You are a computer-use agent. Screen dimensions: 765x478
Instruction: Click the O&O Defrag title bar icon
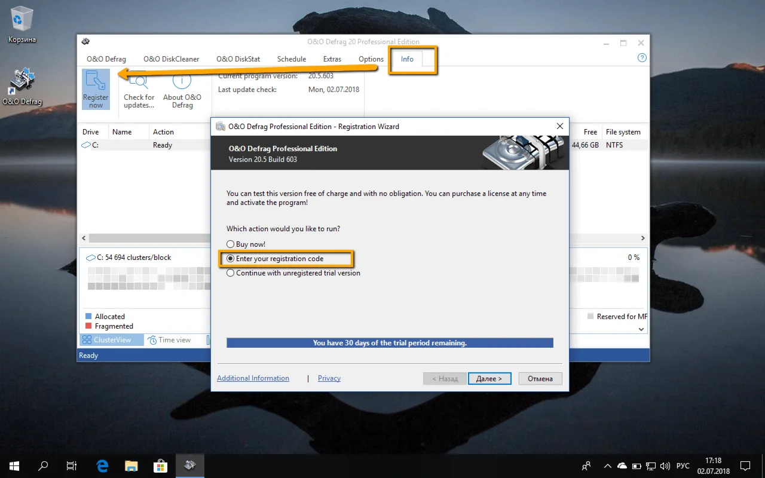pos(85,42)
